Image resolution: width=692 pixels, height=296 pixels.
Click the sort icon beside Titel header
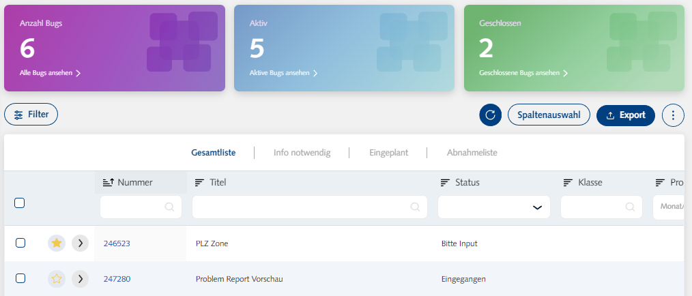click(199, 183)
